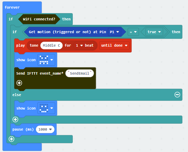The image size is (188, 152).
Task: Open the until done playback mode dropdown
Action: [x=115, y=46]
